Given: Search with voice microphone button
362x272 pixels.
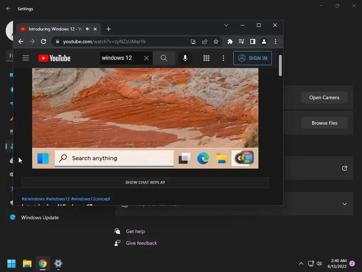Looking at the screenshot, I should (x=185, y=58).
